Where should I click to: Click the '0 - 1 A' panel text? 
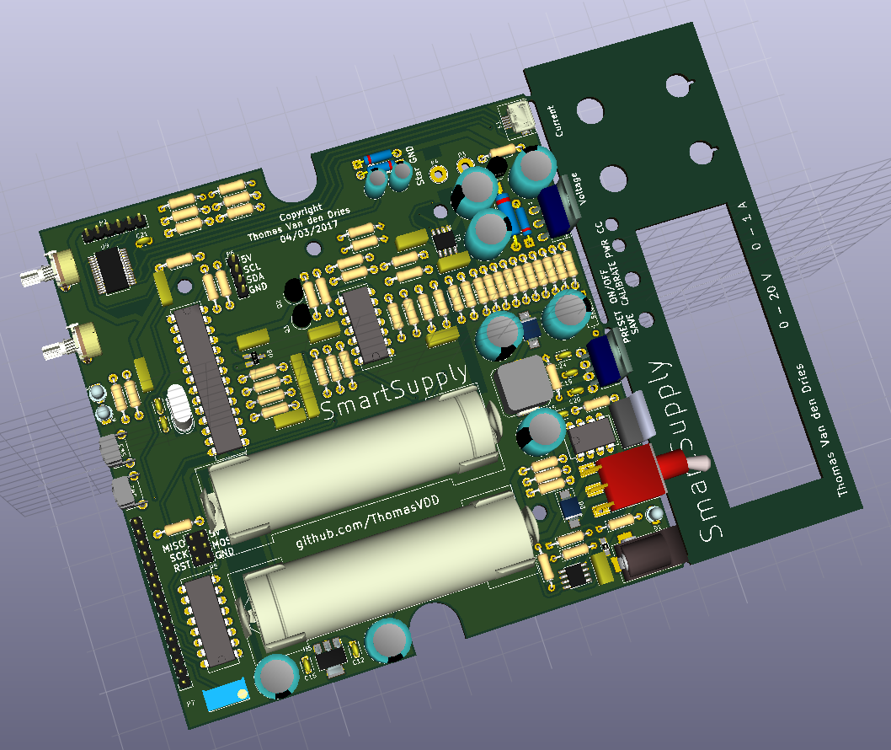[749, 226]
